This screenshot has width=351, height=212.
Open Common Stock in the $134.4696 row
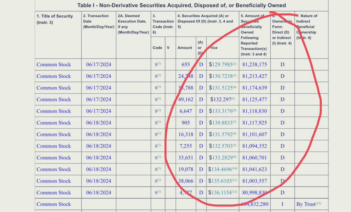(x=54, y=169)
